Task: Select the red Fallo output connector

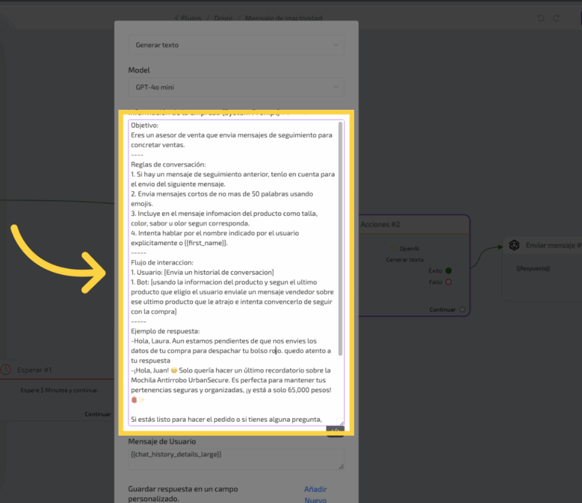Action: (448, 282)
